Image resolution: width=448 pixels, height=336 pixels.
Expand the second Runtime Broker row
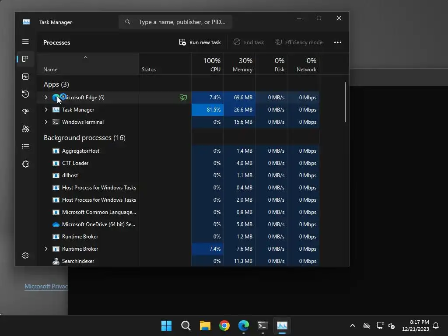(x=46, y=249)
